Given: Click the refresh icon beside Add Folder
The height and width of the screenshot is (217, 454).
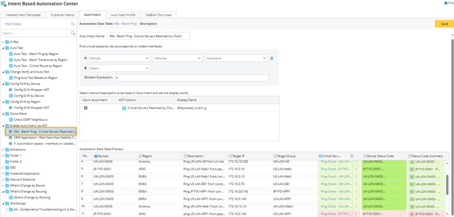Looking at the screenshot, I should tap(73, 24).
